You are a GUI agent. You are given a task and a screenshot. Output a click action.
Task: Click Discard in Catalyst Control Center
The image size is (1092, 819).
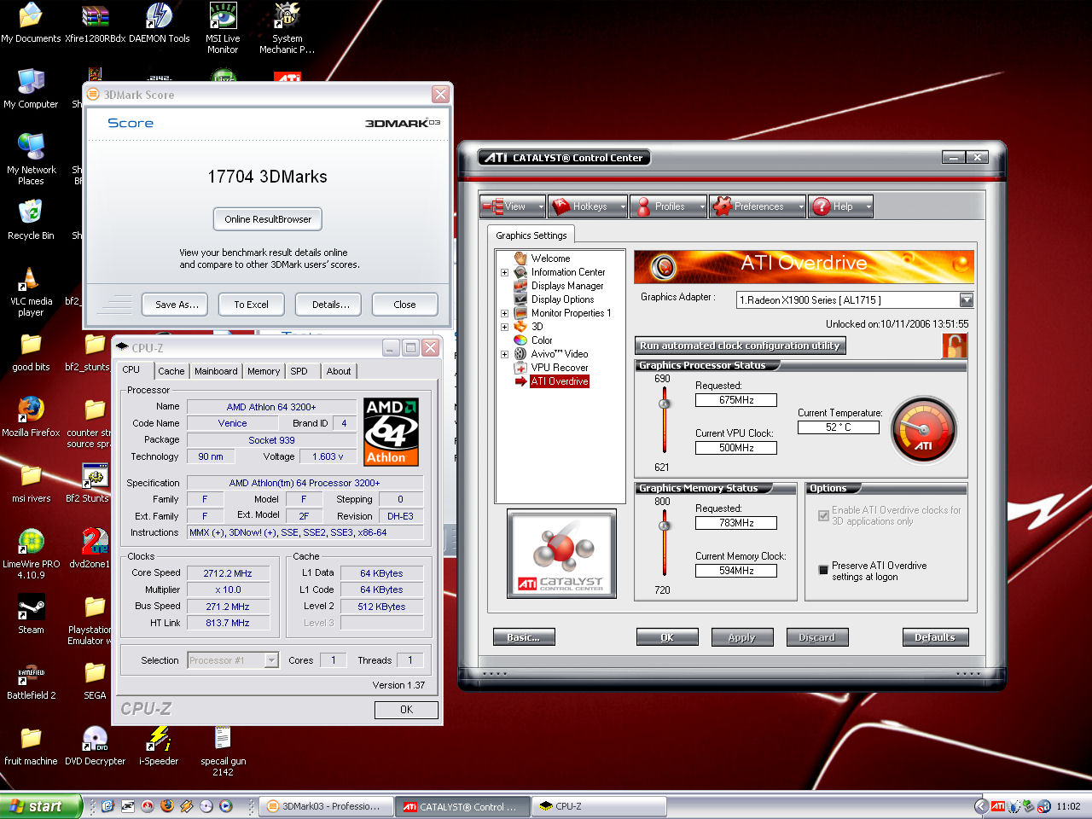pyautogui.click(x=816, y=637)
